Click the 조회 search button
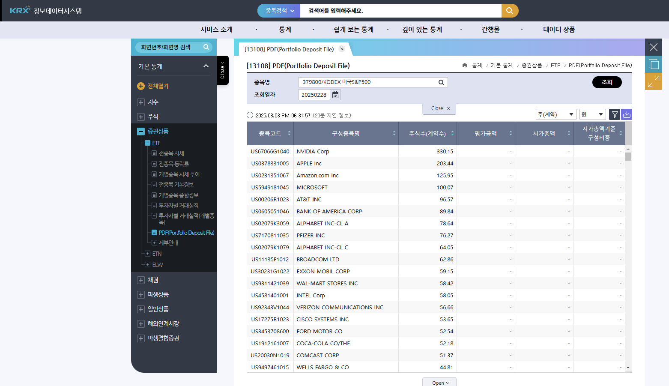 pyautogui.click(x=607, y=82)
